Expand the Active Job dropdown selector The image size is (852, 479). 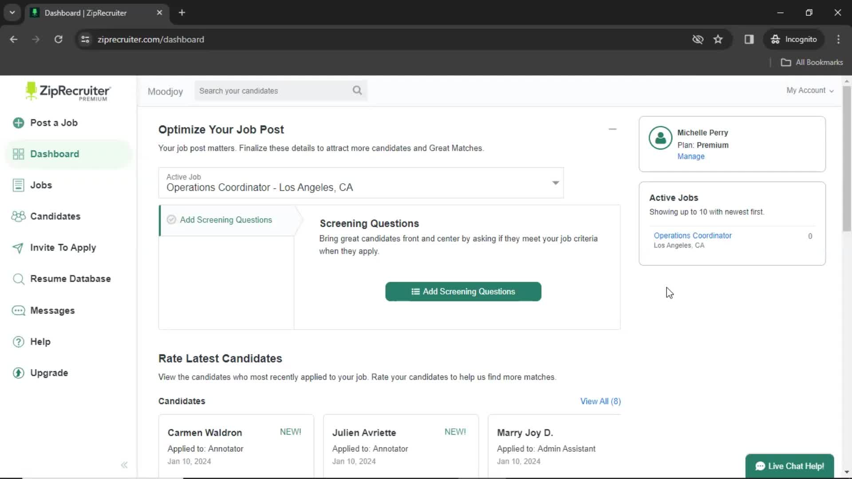pyautogui.click(x=554, y=182)
